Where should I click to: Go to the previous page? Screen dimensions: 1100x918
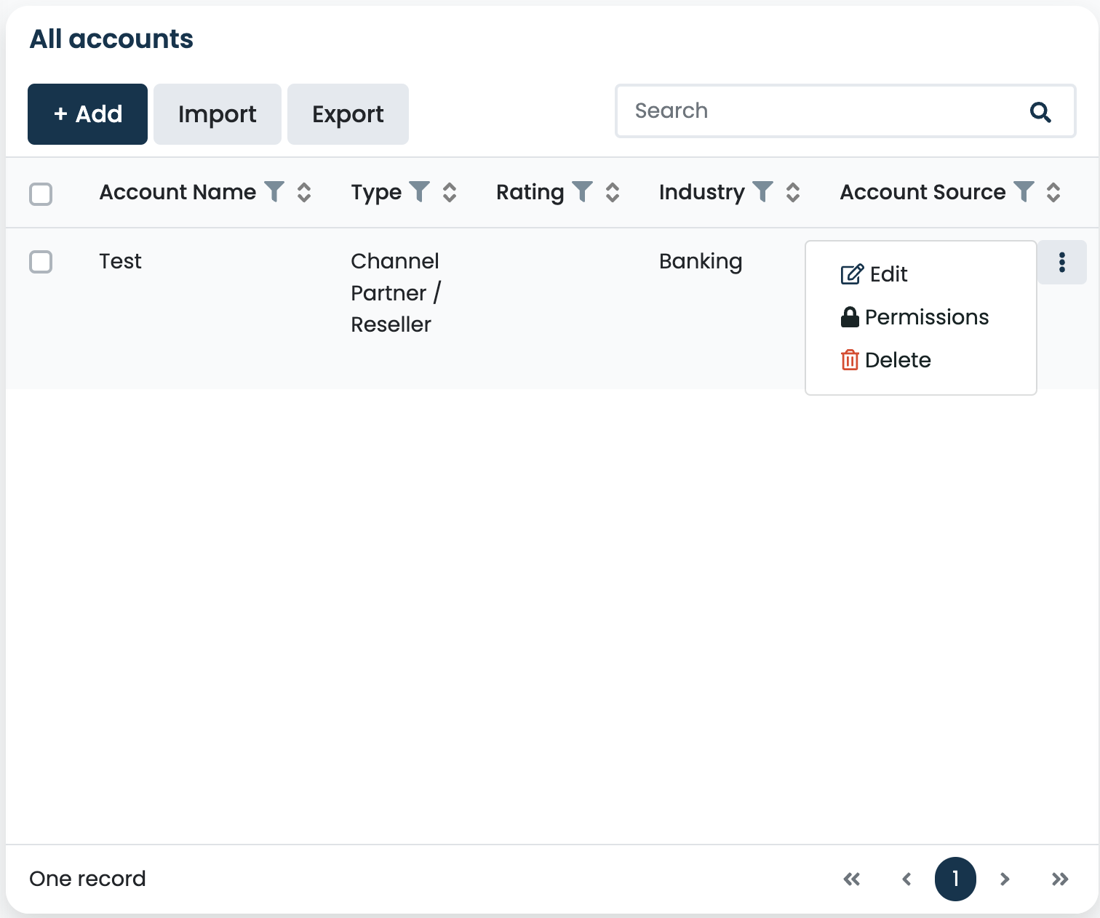coord(906,879)
